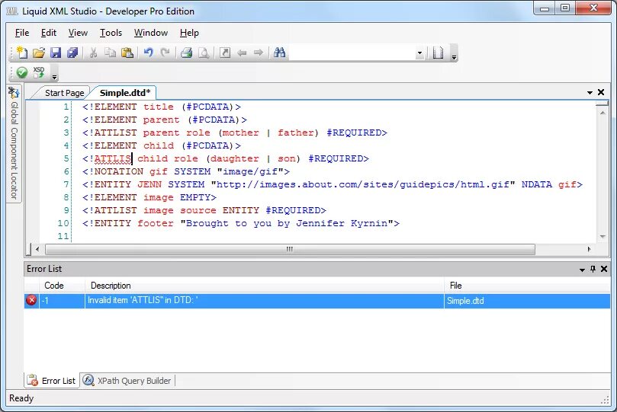Screen dimensions: 617x412
Task: Sort errors by the File column header
Action: point(527,286)
